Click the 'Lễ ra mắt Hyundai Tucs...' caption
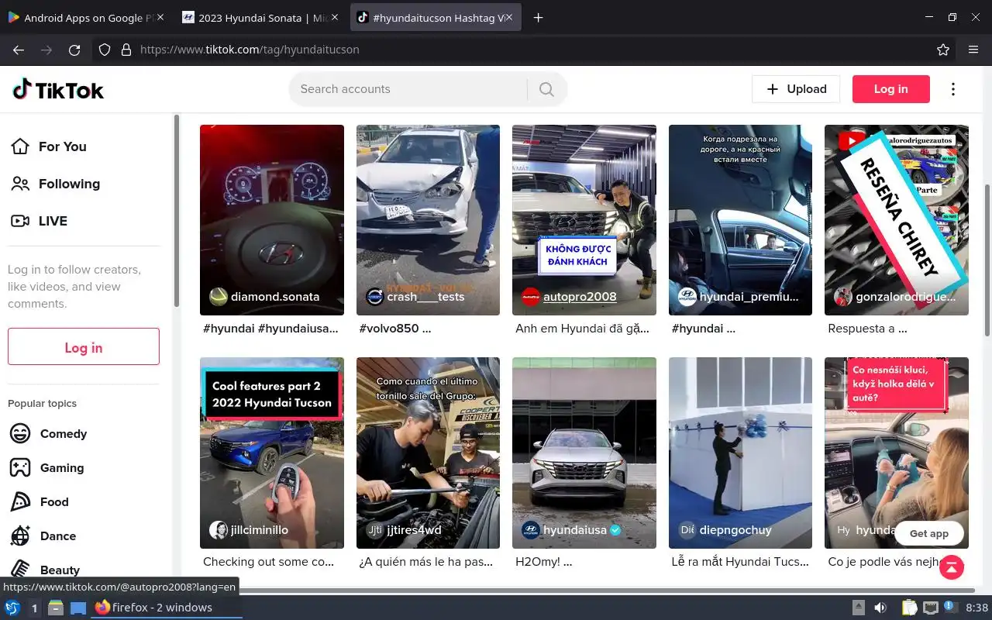992x620 pixels. [x=739, y=562]
